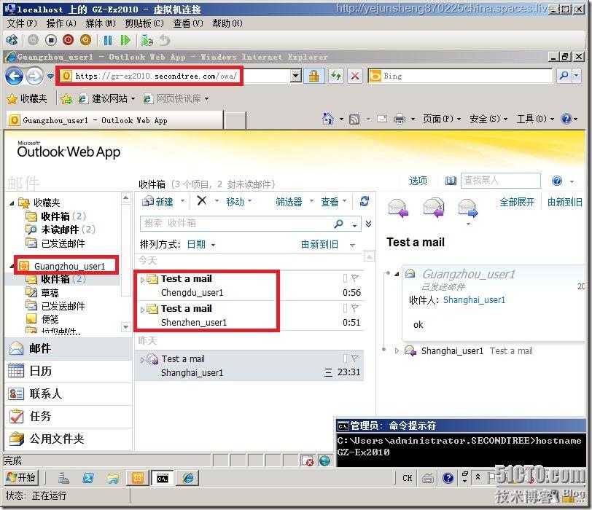Click the 全部展开 expand all link
The width and height of the screenshot is (592, 510).
pyautogui.click(x=517, y=203)
